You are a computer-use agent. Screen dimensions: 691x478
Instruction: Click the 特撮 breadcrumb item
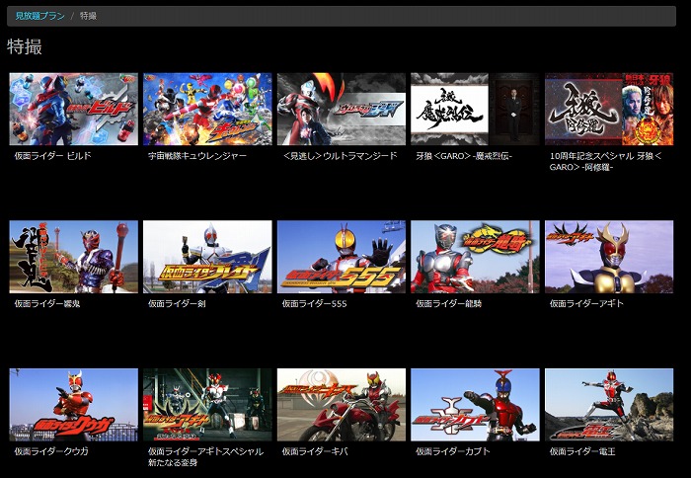pyautogui.click(x=88, y=16)
